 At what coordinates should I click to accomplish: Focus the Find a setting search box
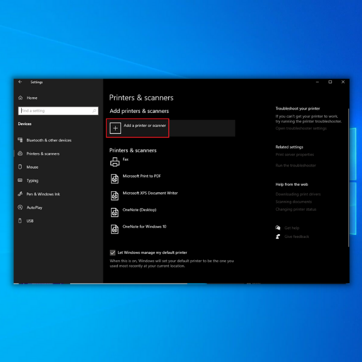(58, 111)
